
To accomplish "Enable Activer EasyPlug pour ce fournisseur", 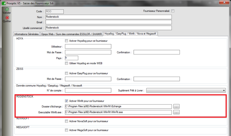I will pos(67,73).
